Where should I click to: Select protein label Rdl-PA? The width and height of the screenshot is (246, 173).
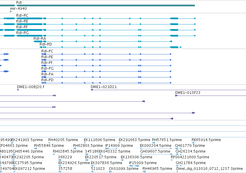click(47, 74)
